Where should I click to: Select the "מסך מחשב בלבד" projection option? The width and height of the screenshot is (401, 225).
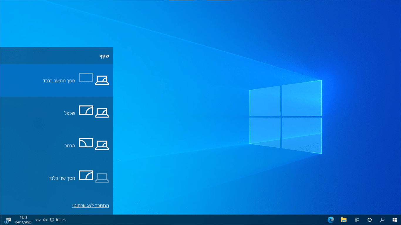[x=56, y=80]
